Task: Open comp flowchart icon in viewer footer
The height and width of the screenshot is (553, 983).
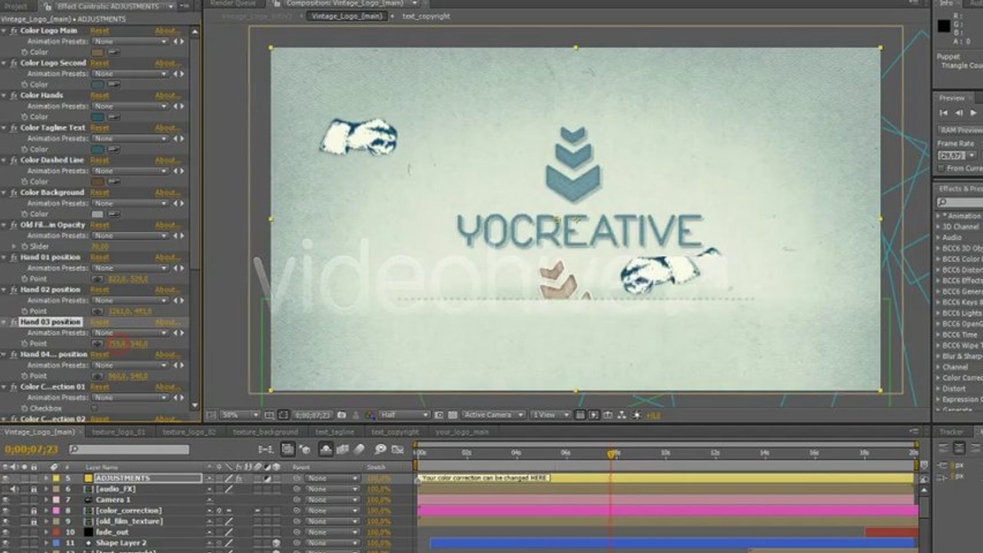Action: 621,415
